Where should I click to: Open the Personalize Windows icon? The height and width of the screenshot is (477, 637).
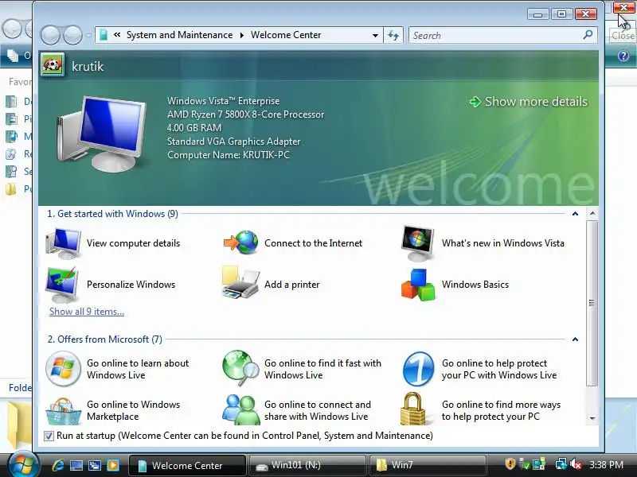(x=62, y=285)
